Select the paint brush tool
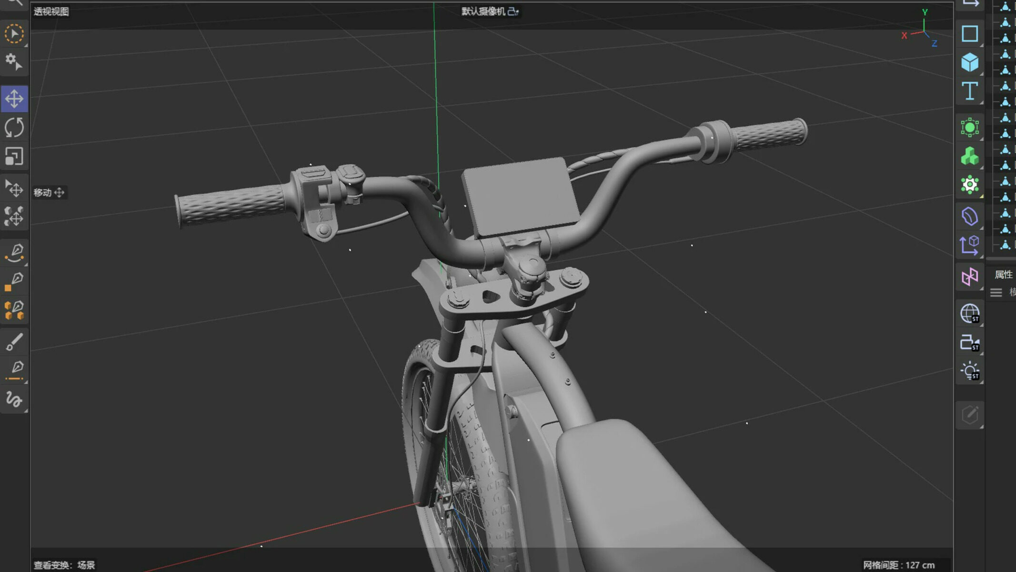This screenshot has height=572, width=1016. 14,342
